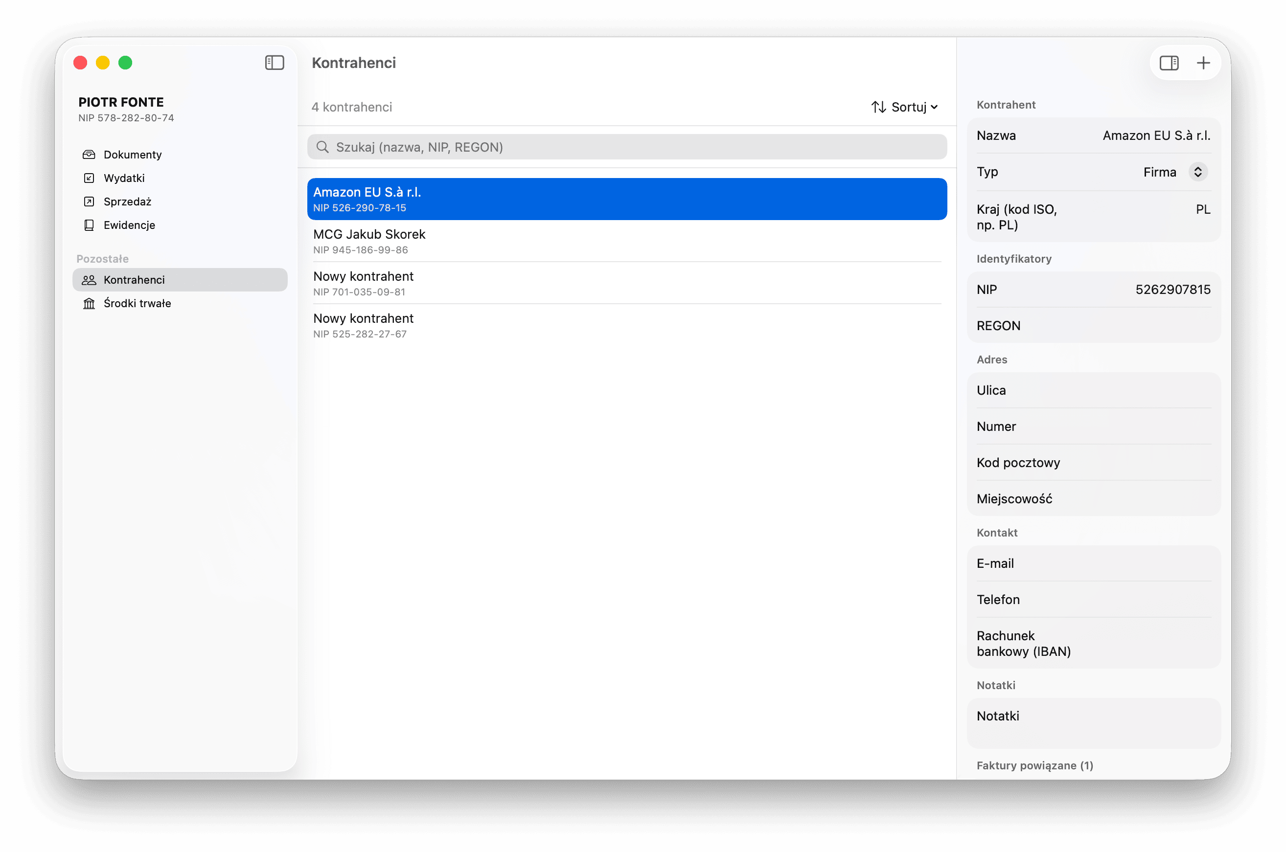The width and height of the screenshot is (1286, 852).
Task: Click the PIOTR FONTE company name
Action: click(121, 102)
